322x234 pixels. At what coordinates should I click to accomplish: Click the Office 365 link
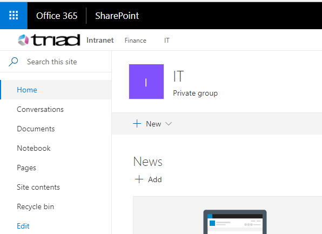click(57, 16)
